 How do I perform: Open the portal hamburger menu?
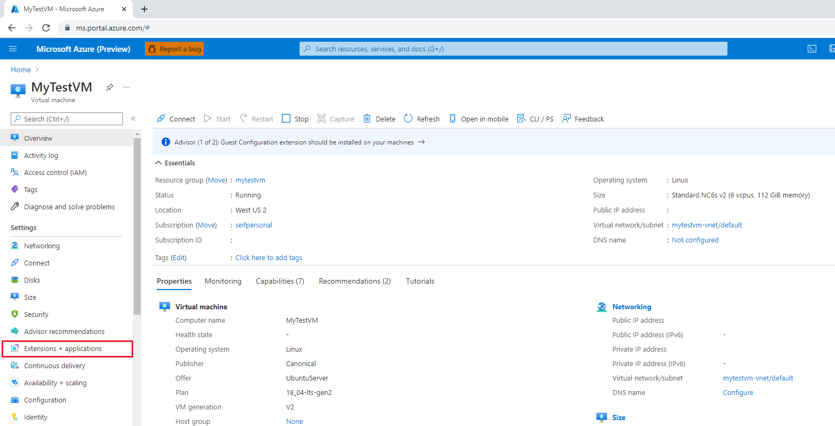point(13,49)
